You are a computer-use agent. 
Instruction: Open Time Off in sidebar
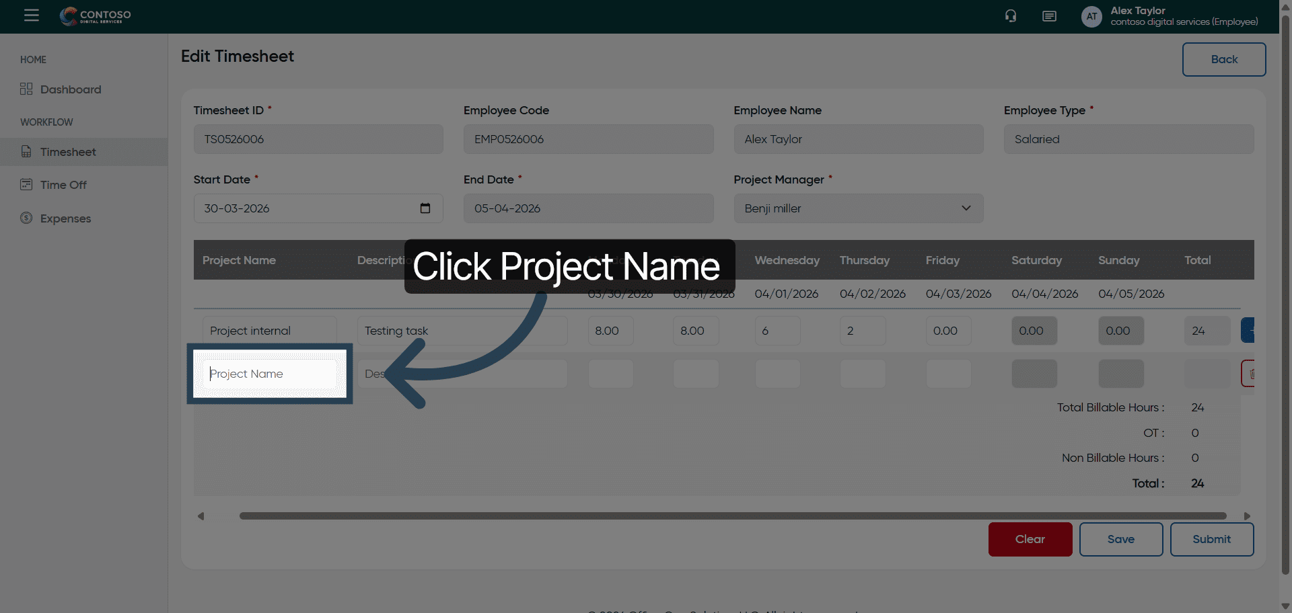[x=63, y=185]
